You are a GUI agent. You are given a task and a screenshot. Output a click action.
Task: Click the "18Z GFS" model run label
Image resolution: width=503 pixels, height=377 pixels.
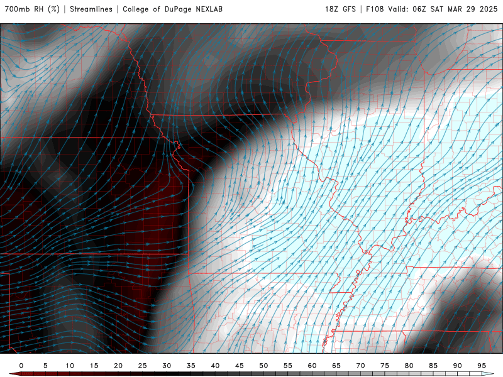click(x=340, y=9)
